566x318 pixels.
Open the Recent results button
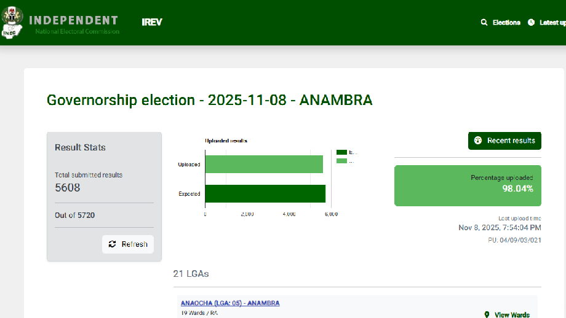coord(504,141)
